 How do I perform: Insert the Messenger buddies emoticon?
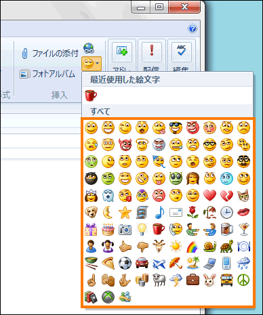(x=125, y=297)
